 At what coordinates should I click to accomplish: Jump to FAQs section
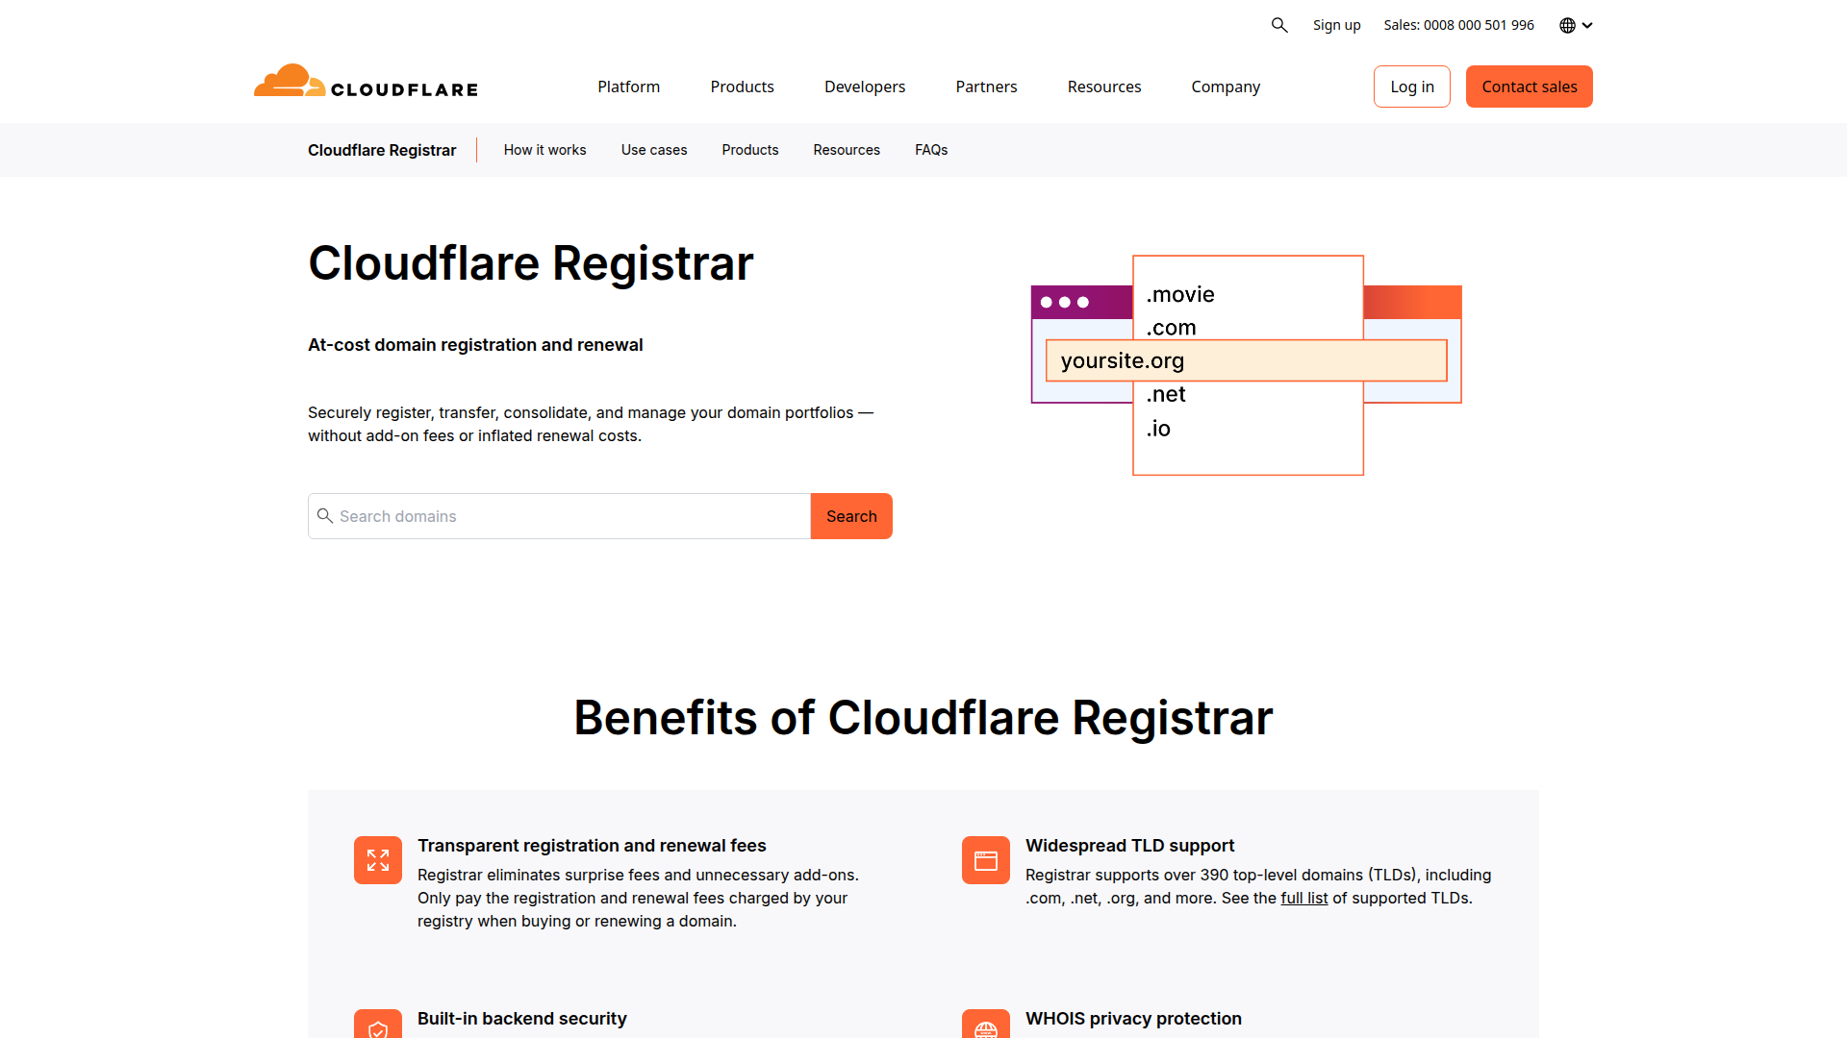tap(930, 150)
